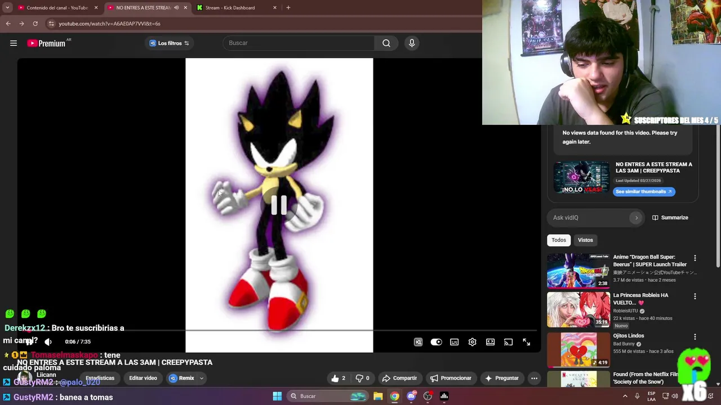Open Dragon Ball Super Beerus video thumbnail

tap(578, 271)
